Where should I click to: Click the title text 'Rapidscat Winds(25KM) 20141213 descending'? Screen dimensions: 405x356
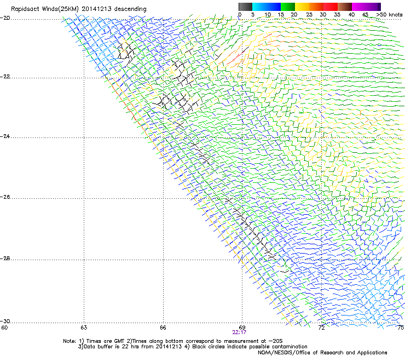78,9
